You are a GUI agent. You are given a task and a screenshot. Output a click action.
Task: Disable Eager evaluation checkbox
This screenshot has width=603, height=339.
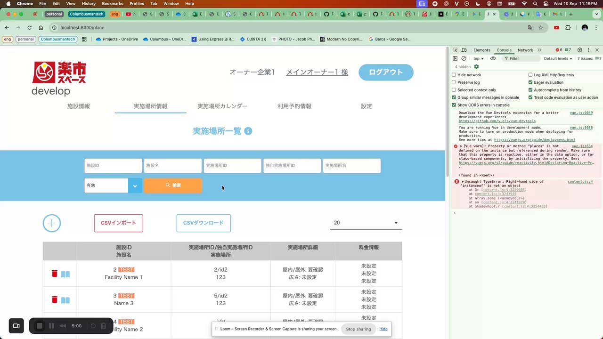(530, 82)
